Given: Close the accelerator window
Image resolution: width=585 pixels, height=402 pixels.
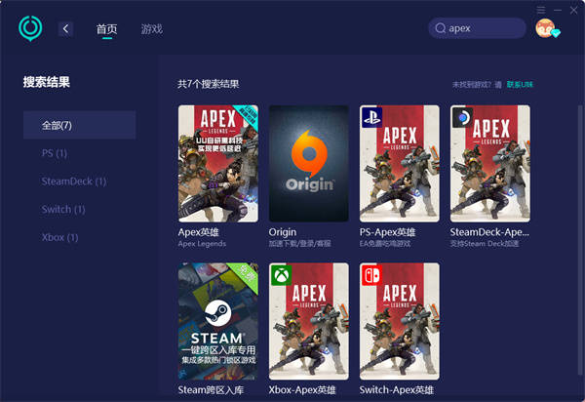Looking at the screenshot, I should 574,10.
